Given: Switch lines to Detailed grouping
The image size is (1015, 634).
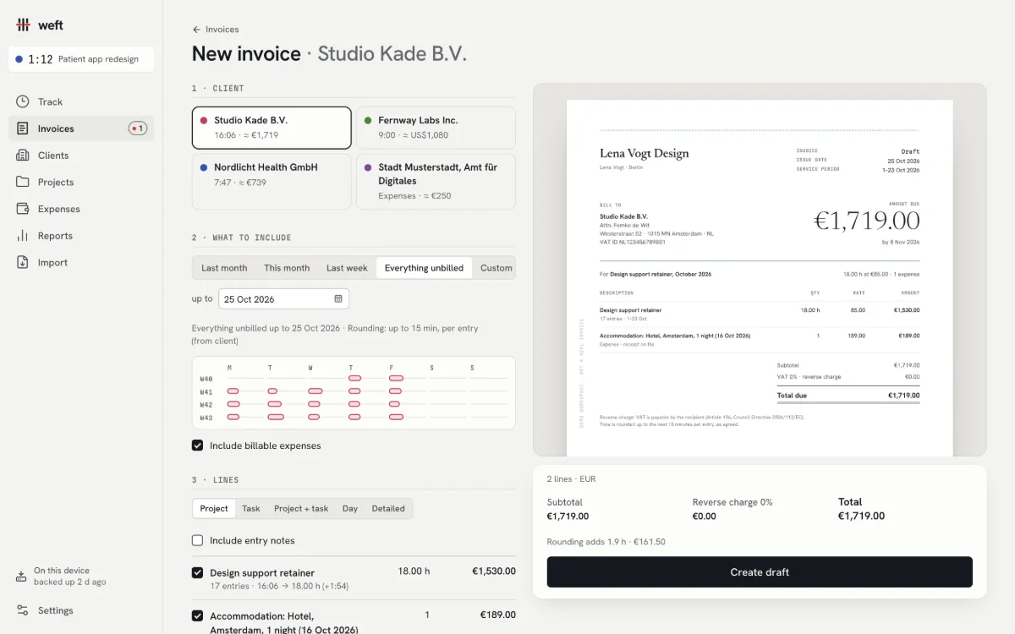Looking at the screenshot, I should [388, 508].
